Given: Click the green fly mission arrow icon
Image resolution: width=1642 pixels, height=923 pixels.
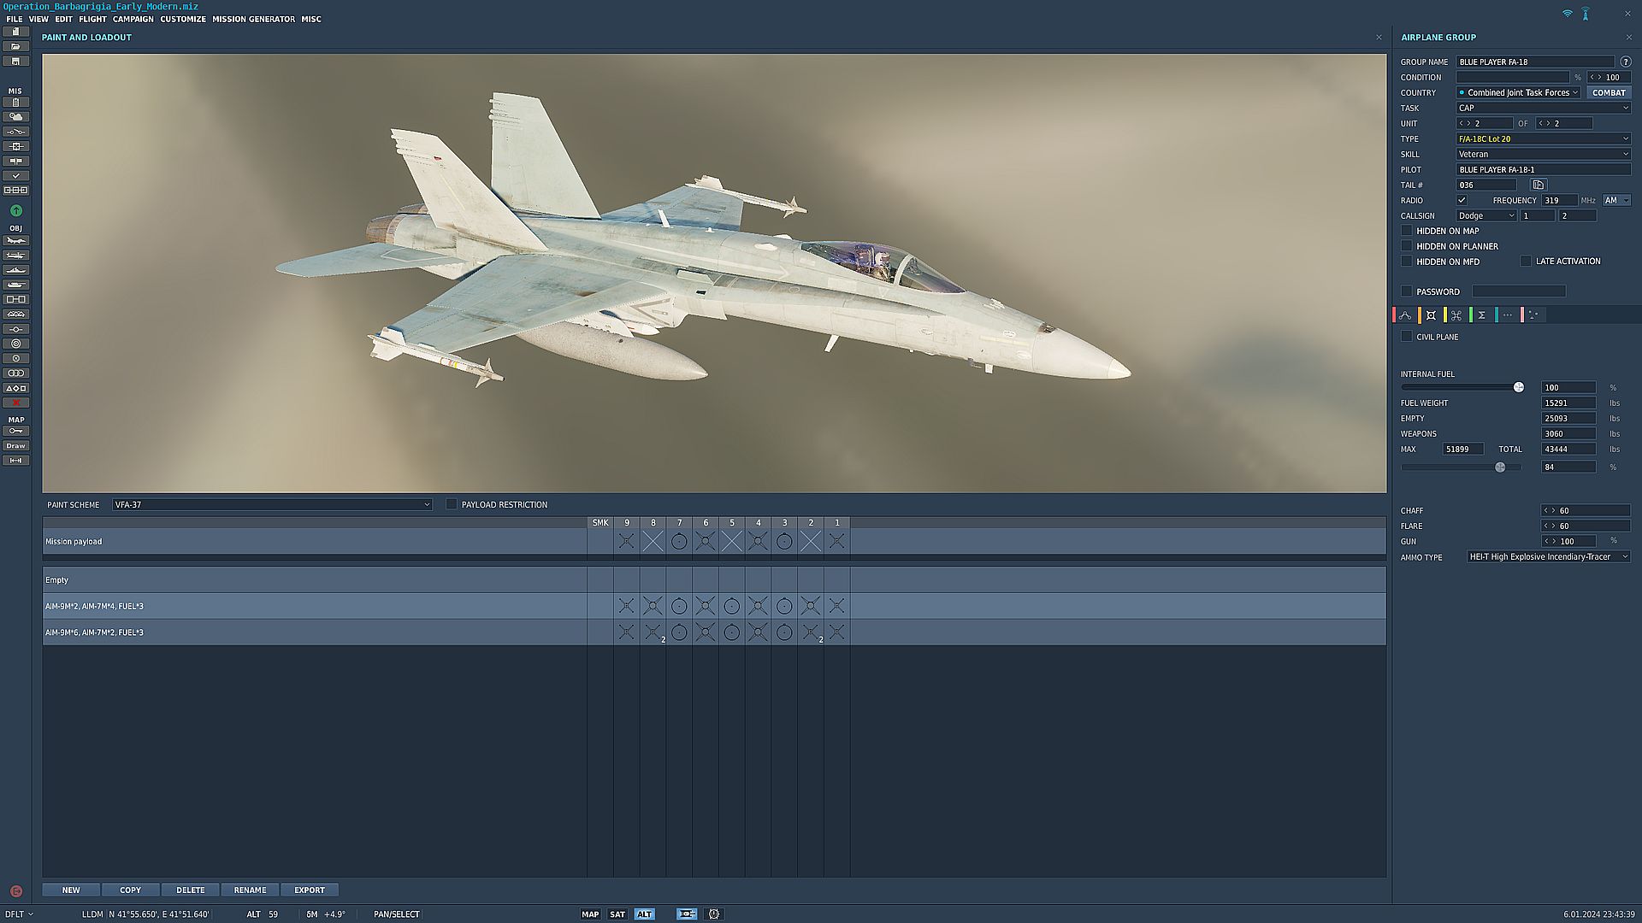Looking at the screenshot, I should pos(16,210).
